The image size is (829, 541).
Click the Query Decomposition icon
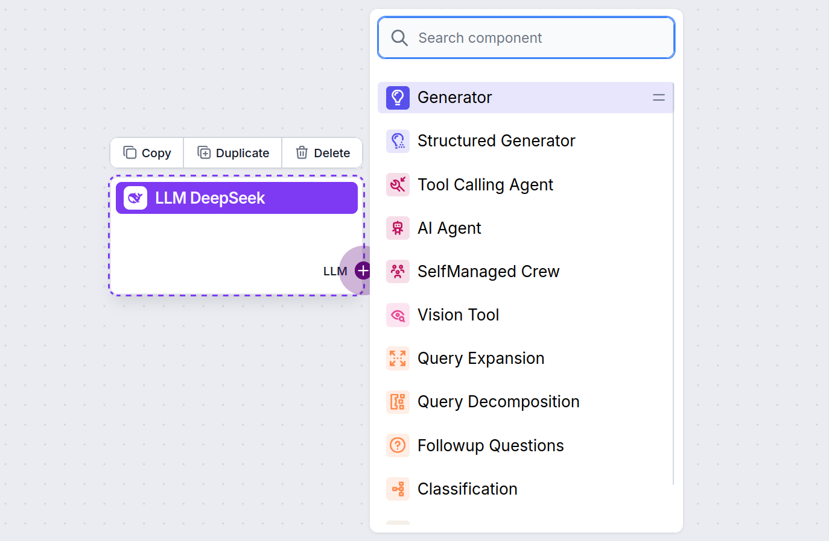point(398,401)
